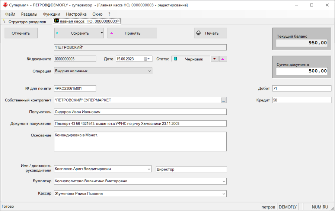Click the Отменить button

tap(21, 33)
